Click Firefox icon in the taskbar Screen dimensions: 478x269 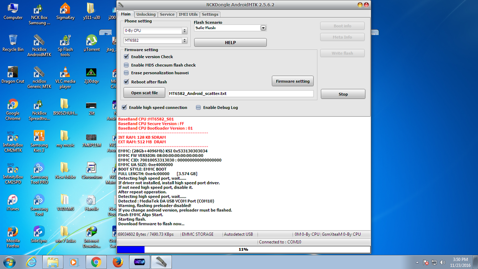[x=117, y=262]
